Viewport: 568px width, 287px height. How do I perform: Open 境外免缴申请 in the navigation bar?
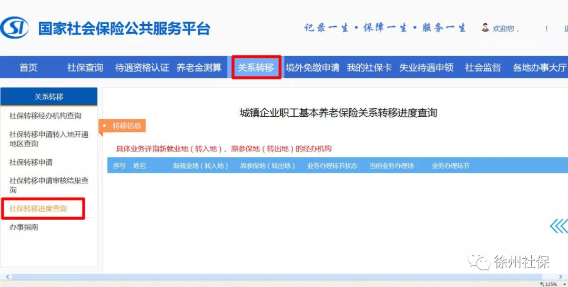312,67
